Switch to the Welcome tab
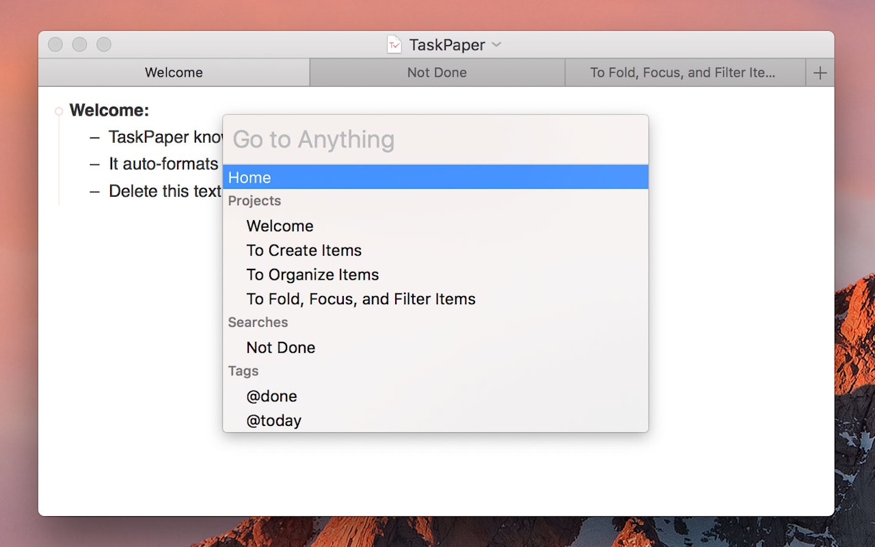Viewport: 875px width, 547px height. pyautogui.click(x=173, y=72)
